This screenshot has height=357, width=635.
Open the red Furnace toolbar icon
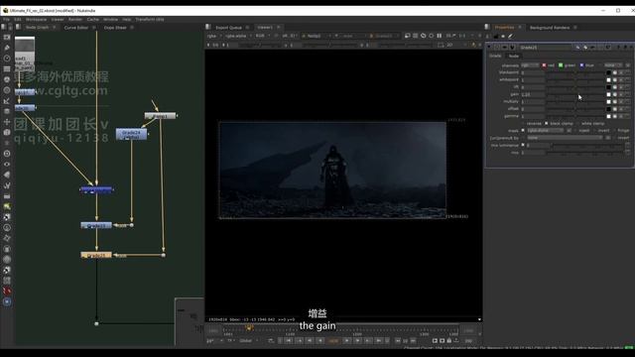(x=7, y=291)
